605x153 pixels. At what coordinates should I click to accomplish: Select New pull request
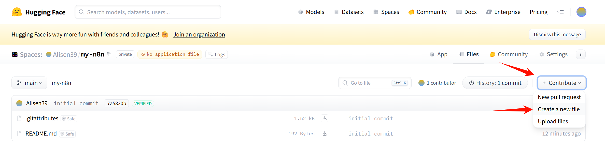point(559,97)
